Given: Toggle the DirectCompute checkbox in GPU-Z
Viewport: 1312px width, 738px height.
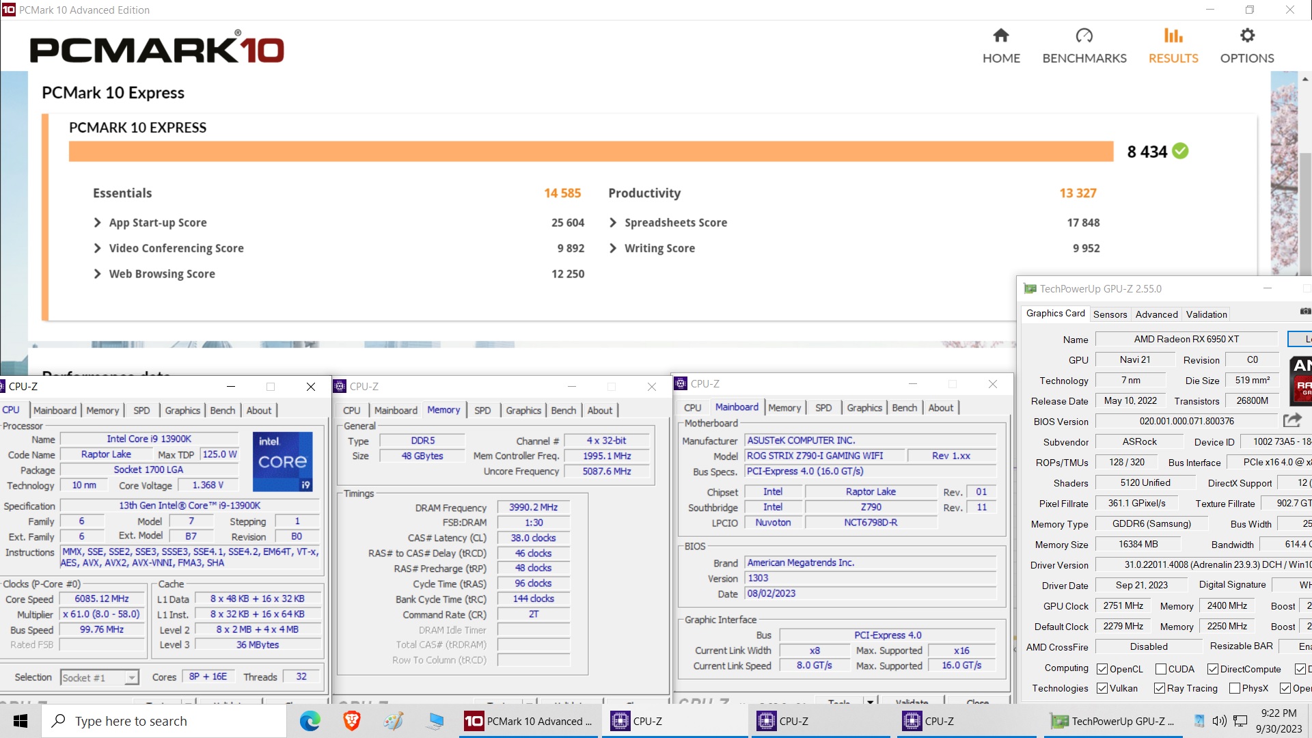Looking at the screenshot, I should tap(1212, 669).
